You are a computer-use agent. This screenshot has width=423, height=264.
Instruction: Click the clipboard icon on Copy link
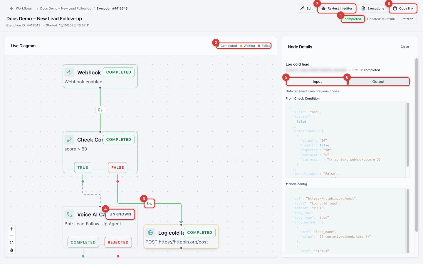pyautogui.click(x=395, y=9)
